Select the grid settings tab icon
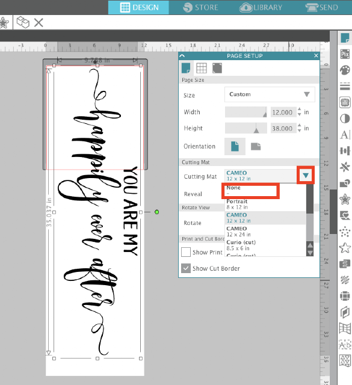This screenshot has height=385, width=352. [202, 68]
